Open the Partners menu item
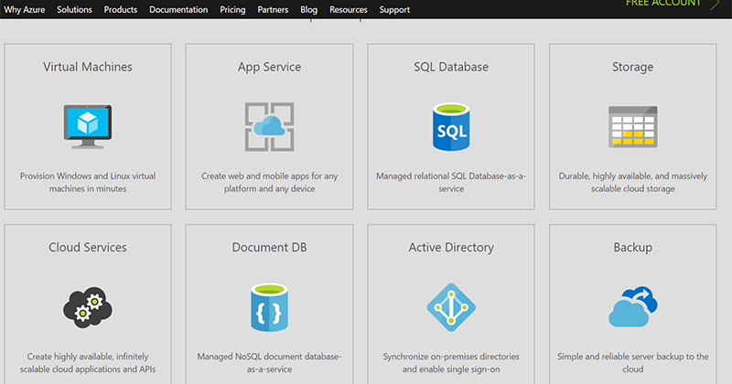The height and width of the screenshot is (384, 732). pos(273,9)
